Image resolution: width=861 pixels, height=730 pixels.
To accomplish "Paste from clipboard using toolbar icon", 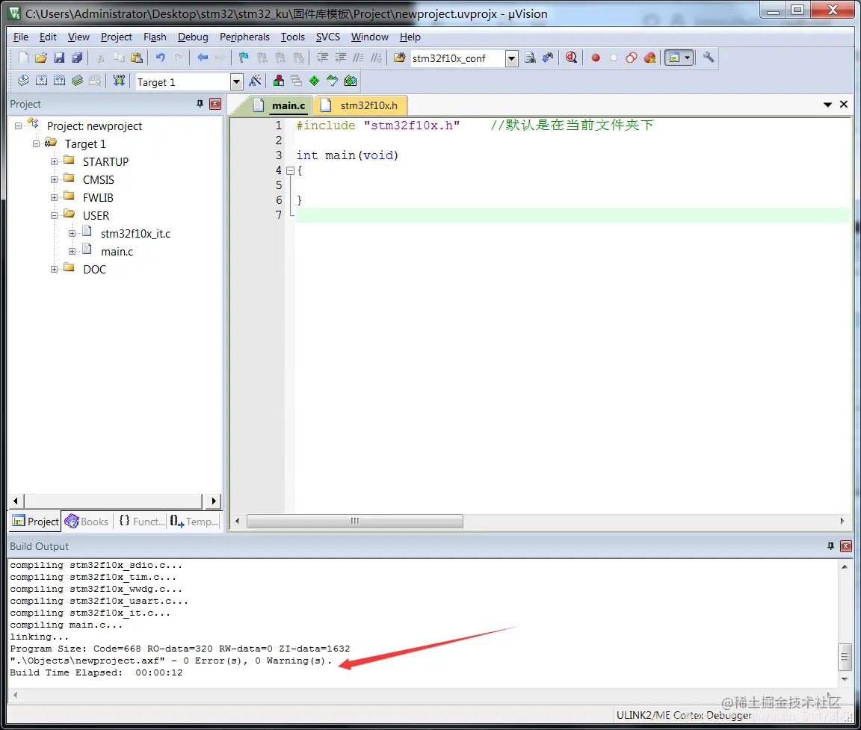I will pos(137,58).
